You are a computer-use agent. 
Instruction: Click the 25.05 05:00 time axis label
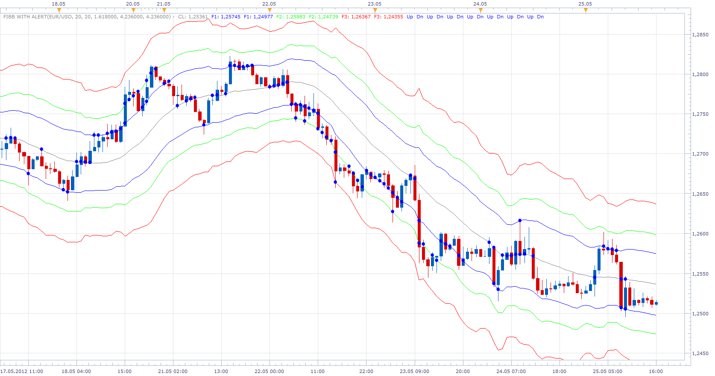click(608, 371)
